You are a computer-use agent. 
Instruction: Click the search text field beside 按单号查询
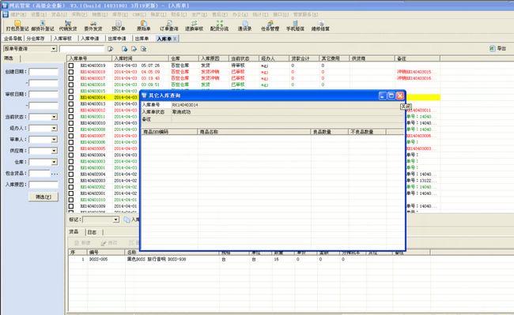point(82,49)
